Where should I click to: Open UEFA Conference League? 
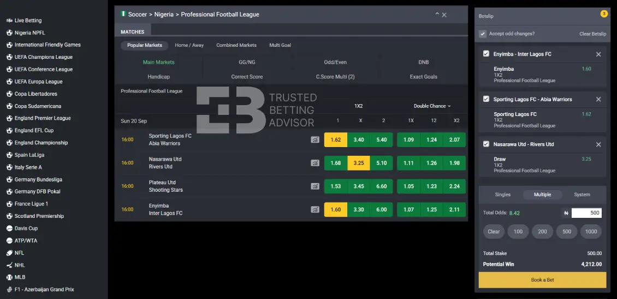point(40,69)
